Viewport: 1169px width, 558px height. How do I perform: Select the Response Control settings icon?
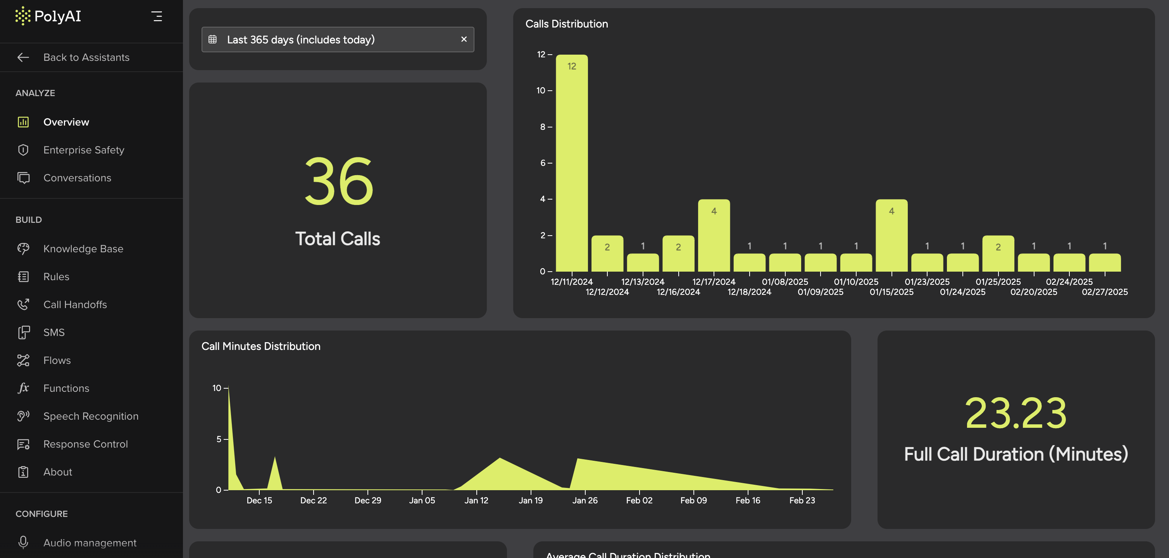(23, 444)
